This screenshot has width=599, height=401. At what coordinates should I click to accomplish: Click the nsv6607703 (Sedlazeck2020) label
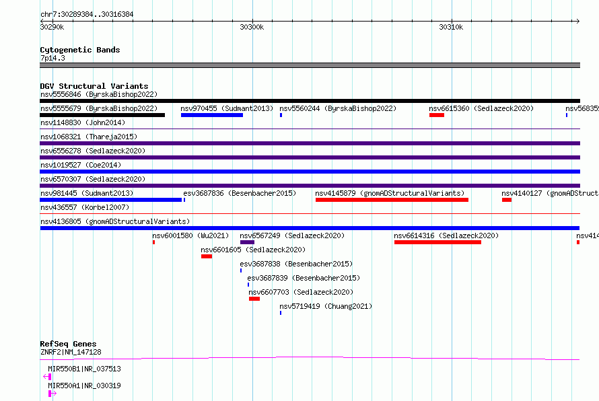coord(301,292)
